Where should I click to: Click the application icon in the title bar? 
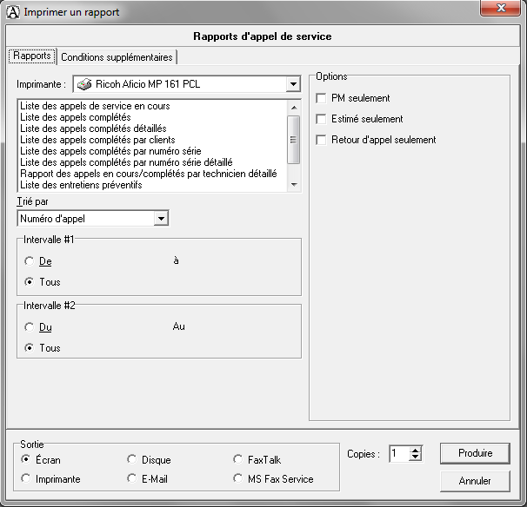click(x=13, y=12)
